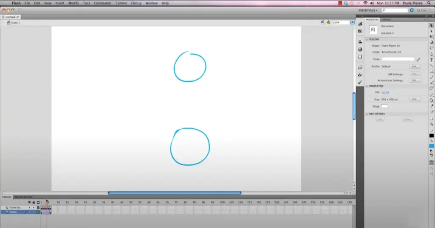Click the Class input field
Screen dimensions: 435x228
click(398, 59)
